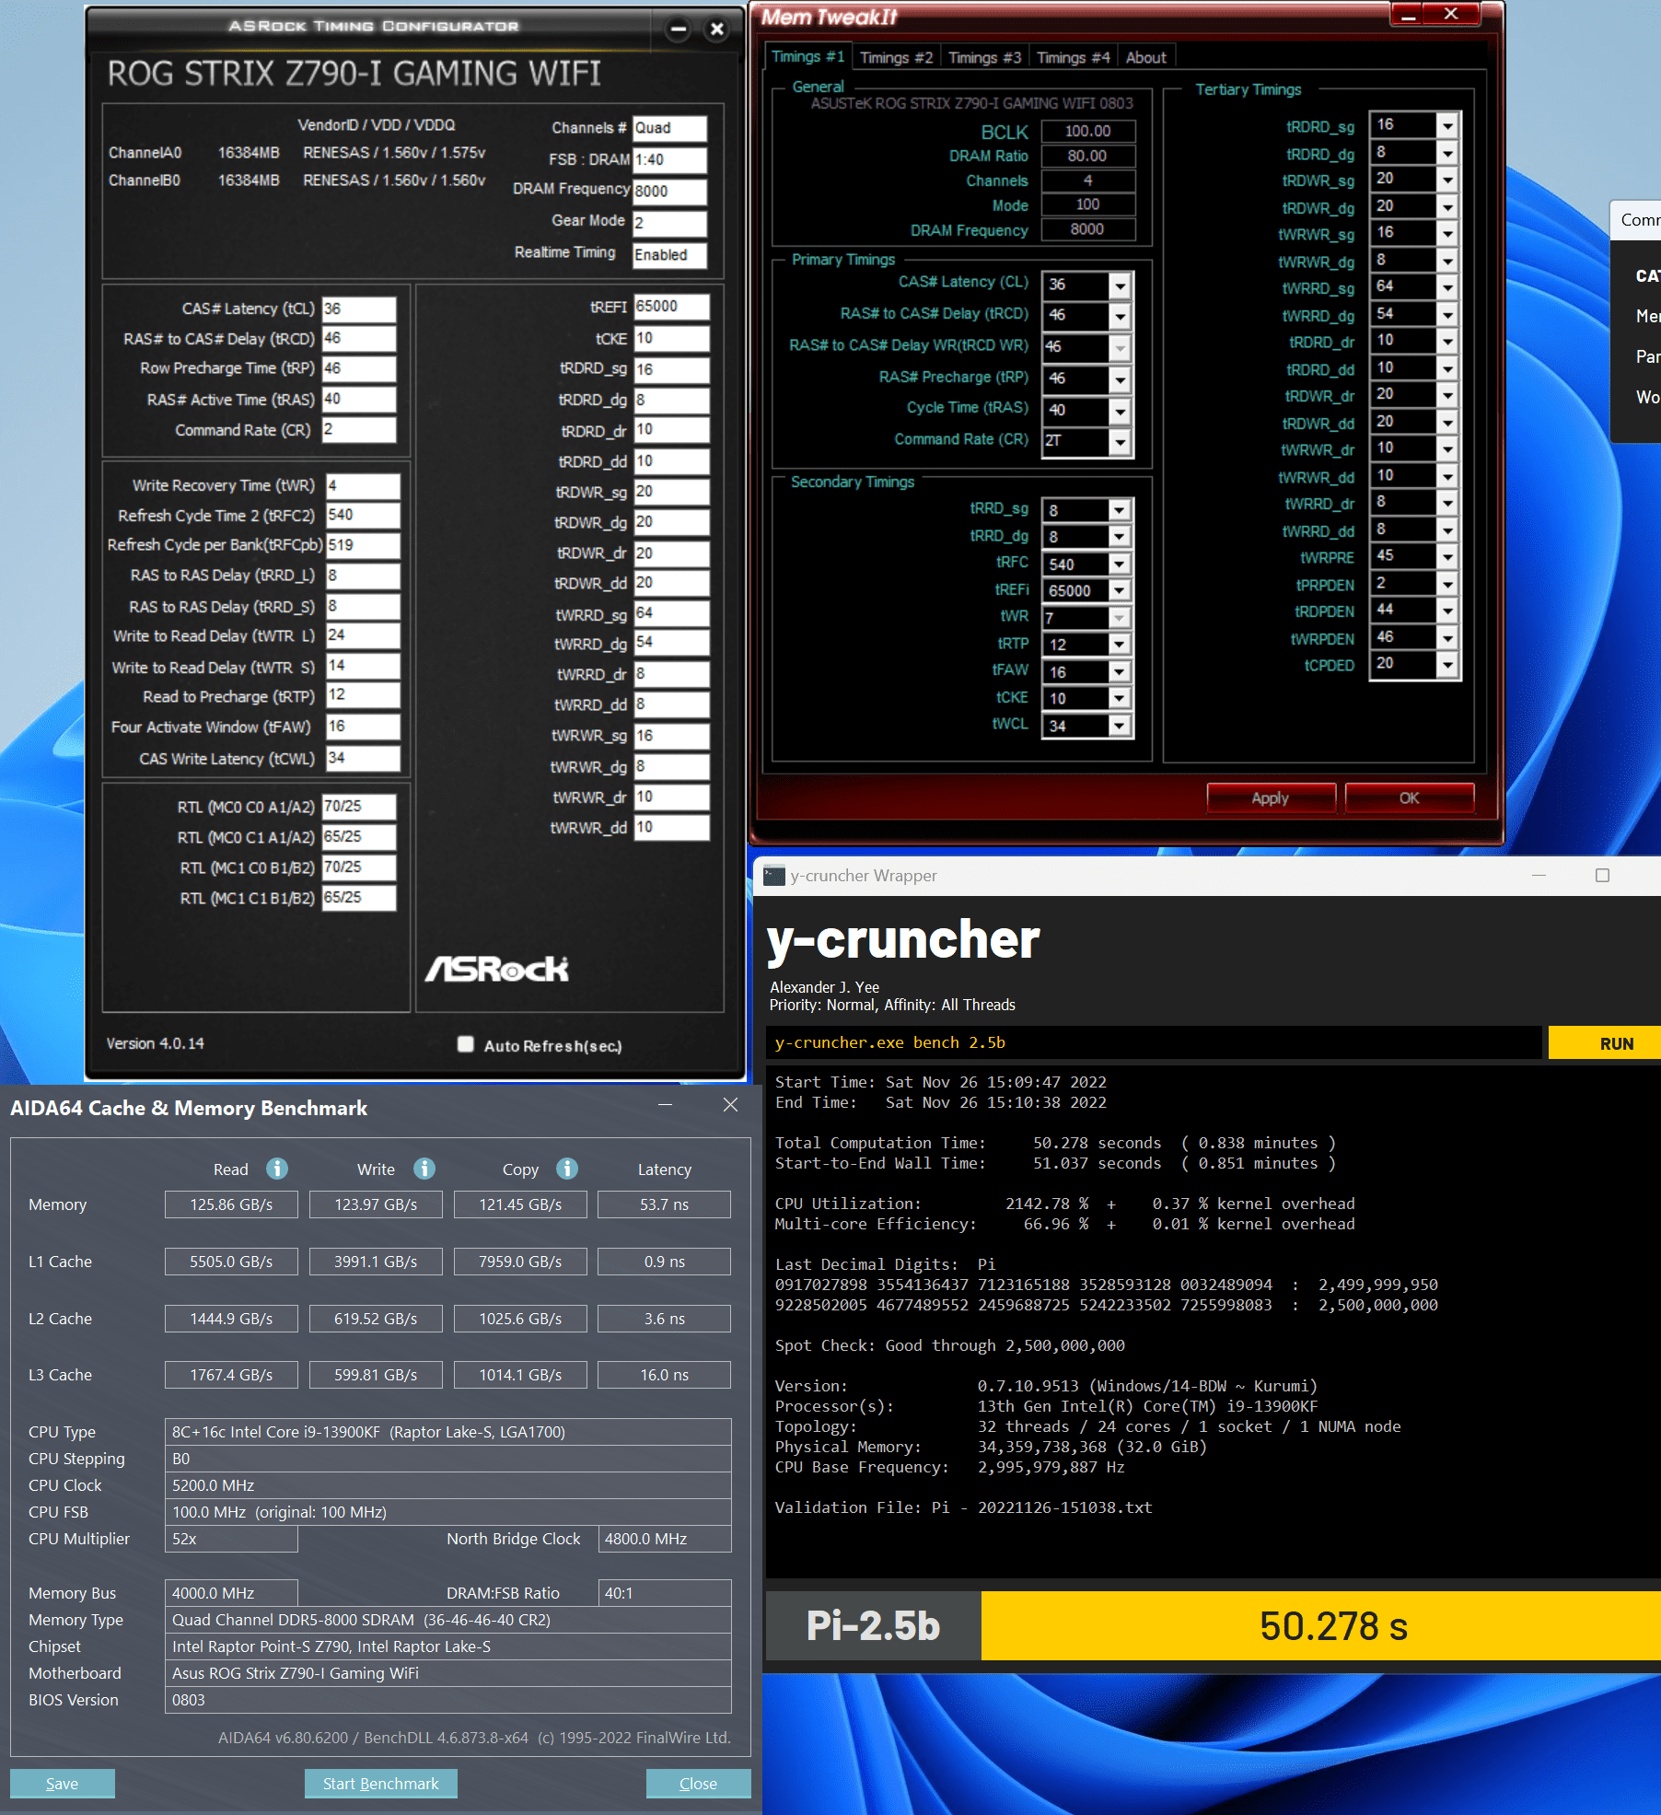The height and width of the screenshot is (1815, 1661).
Task: Open the Cycle Time (tRAS) dropdown
Action: click(1120, 411)
